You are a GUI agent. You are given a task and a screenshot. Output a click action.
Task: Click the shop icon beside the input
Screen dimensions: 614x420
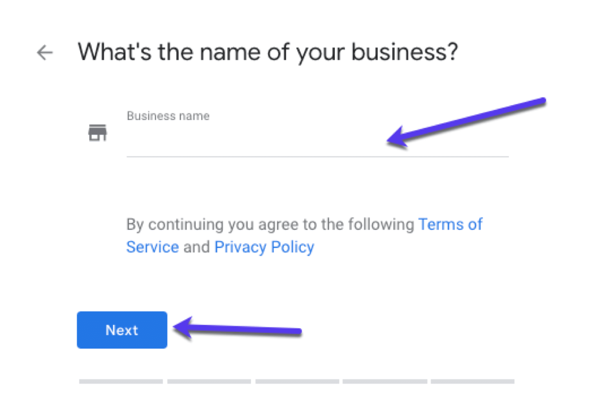pos(98,132)
